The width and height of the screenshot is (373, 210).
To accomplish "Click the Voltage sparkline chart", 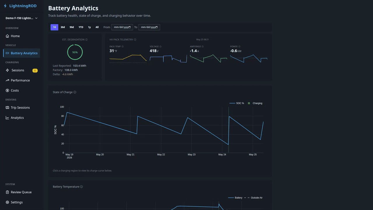I will (168, 58).
